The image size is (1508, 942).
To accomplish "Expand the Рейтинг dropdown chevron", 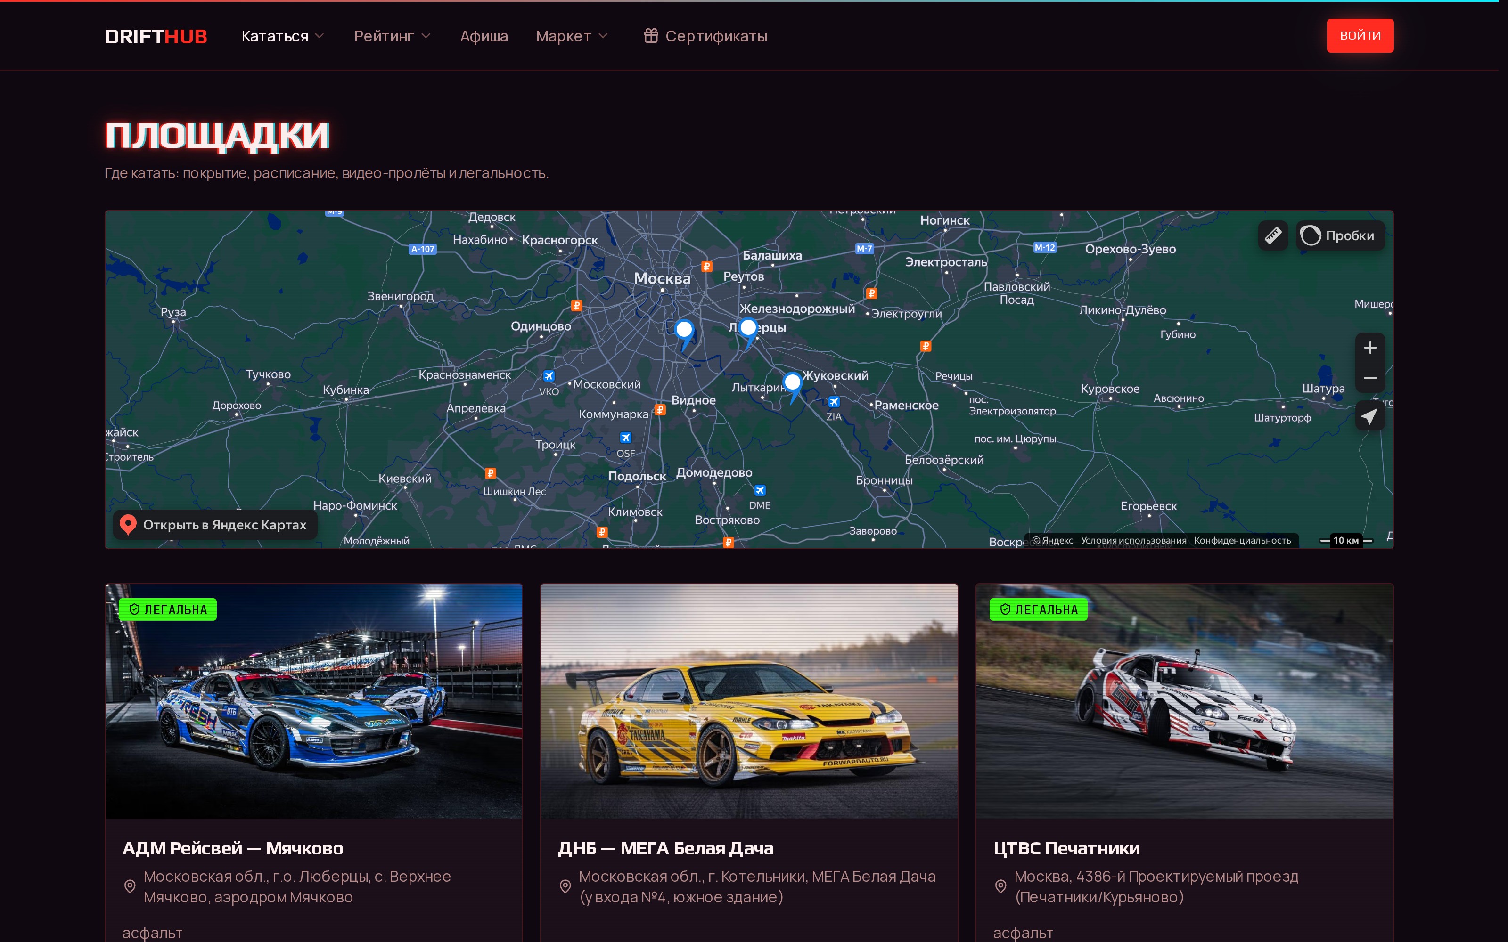I will coord(426,36).
